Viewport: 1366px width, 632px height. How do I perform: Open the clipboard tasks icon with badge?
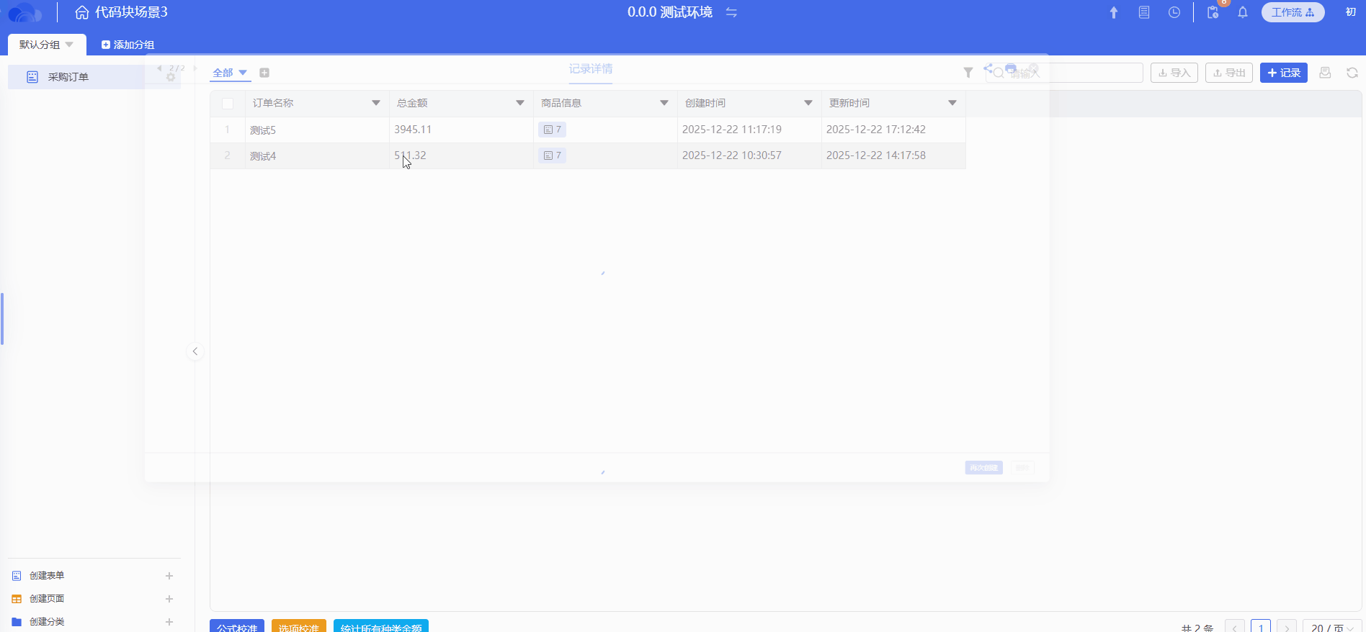[x=1213, y=12]
